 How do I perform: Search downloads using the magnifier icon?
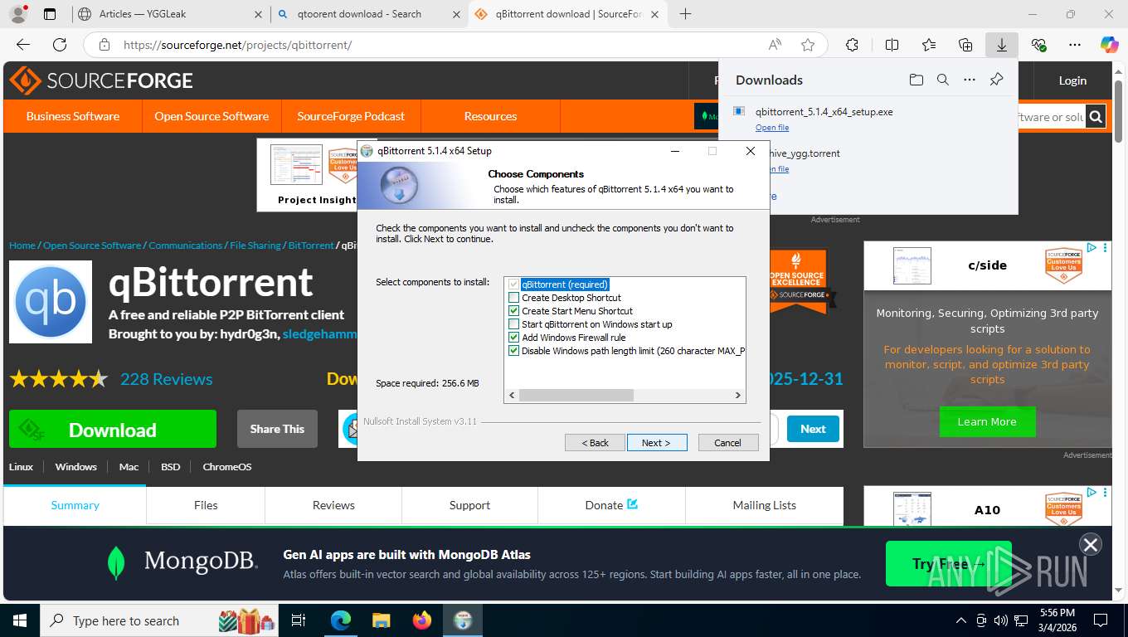943,80
